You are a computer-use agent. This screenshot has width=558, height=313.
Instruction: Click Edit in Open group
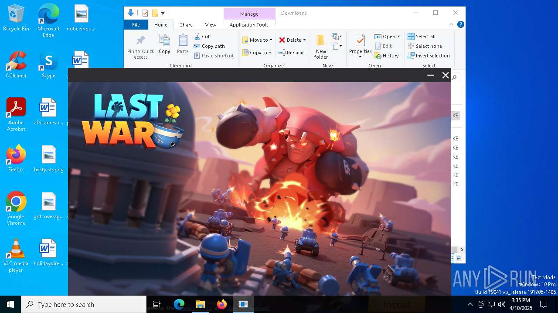tap(383, 46)
